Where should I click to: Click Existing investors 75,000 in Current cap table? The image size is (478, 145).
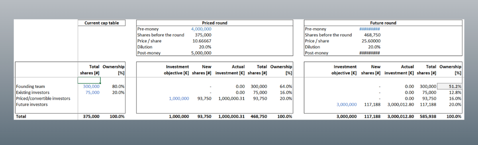[92, 92]
